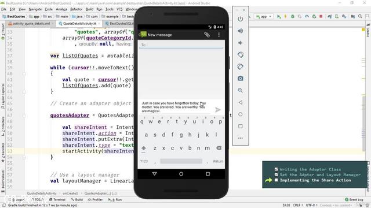Open the Terminal tool window
The height and width of the screenshot is (208, 371).
57,199
